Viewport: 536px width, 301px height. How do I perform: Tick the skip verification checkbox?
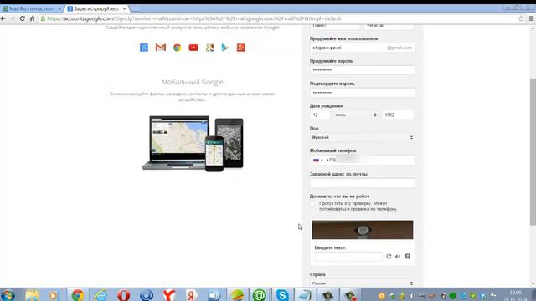click(312, 204)
